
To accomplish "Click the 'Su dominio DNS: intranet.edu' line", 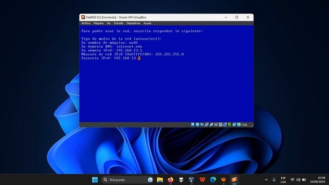I will [x=112, y=46].
